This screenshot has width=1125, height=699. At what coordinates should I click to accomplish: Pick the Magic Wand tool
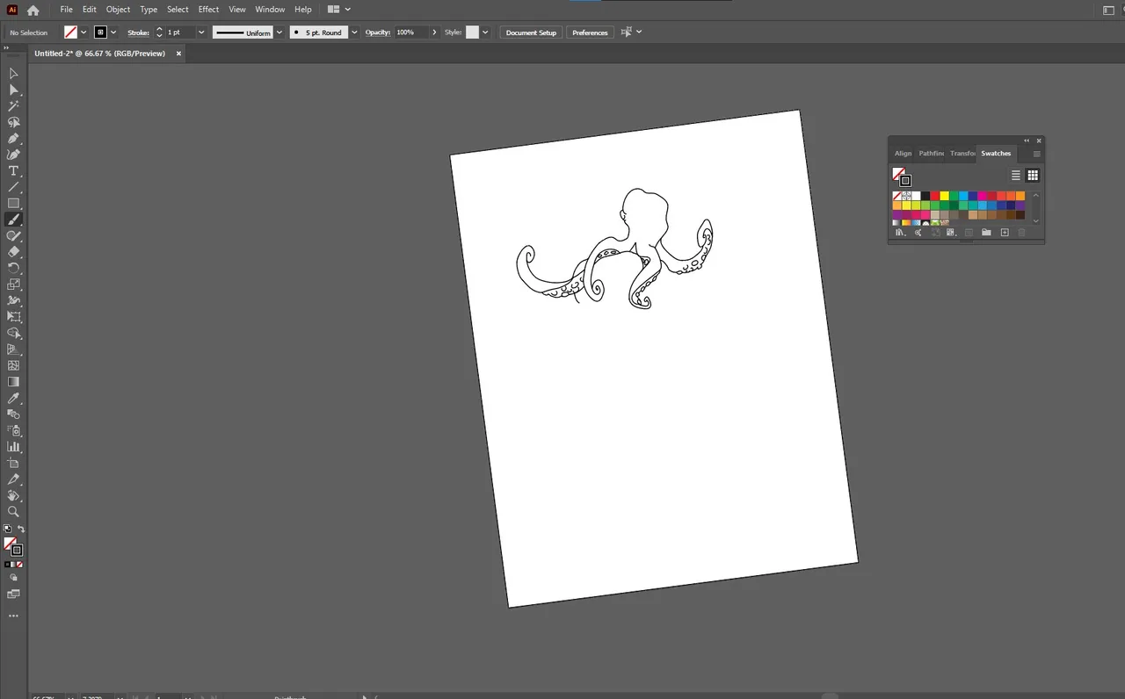click(x=13, y=106)
